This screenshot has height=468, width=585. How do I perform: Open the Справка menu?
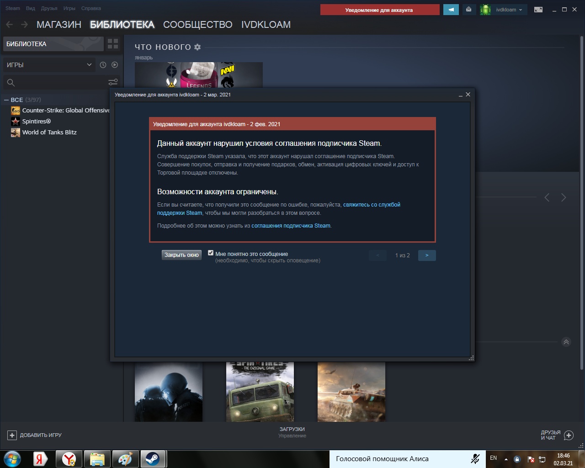point(91,8)
